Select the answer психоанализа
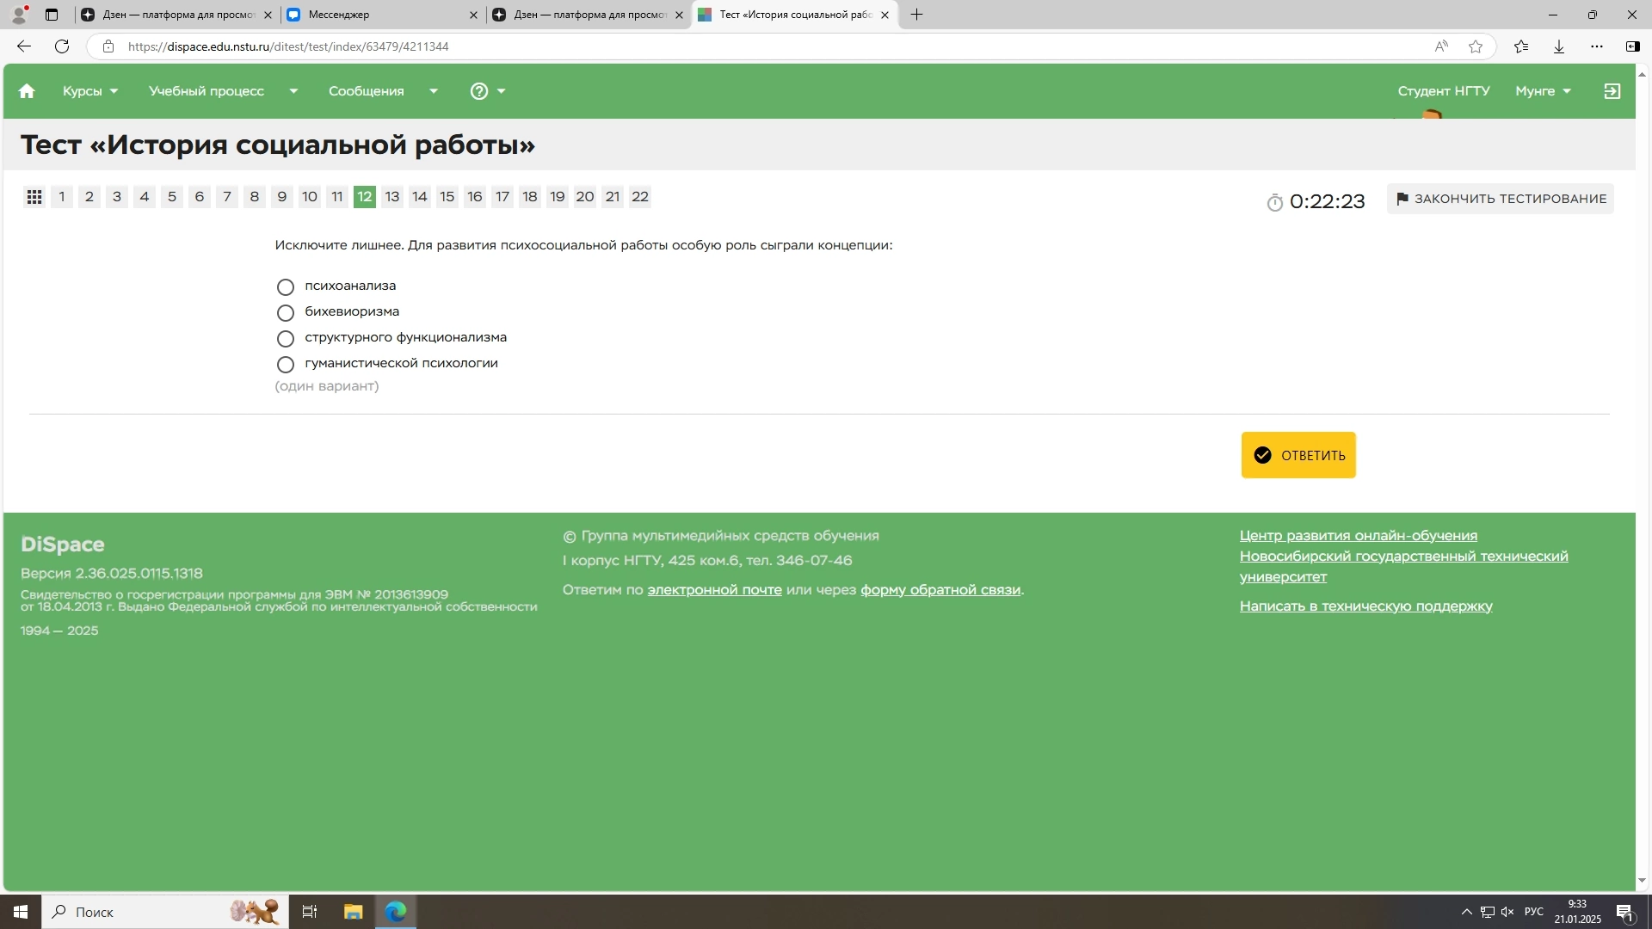The height and width of the screenshot is (929, 1652). [286, 286]
